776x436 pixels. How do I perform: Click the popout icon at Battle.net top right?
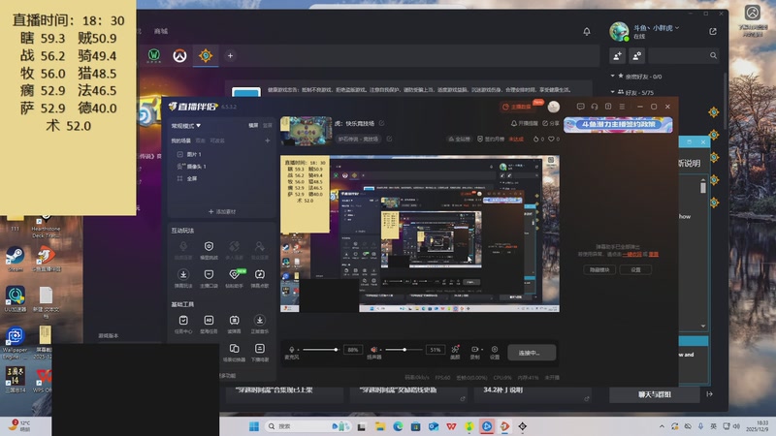(713, 31)
